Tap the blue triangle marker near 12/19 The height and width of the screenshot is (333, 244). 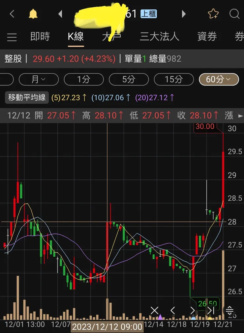[x=193, y=318]
